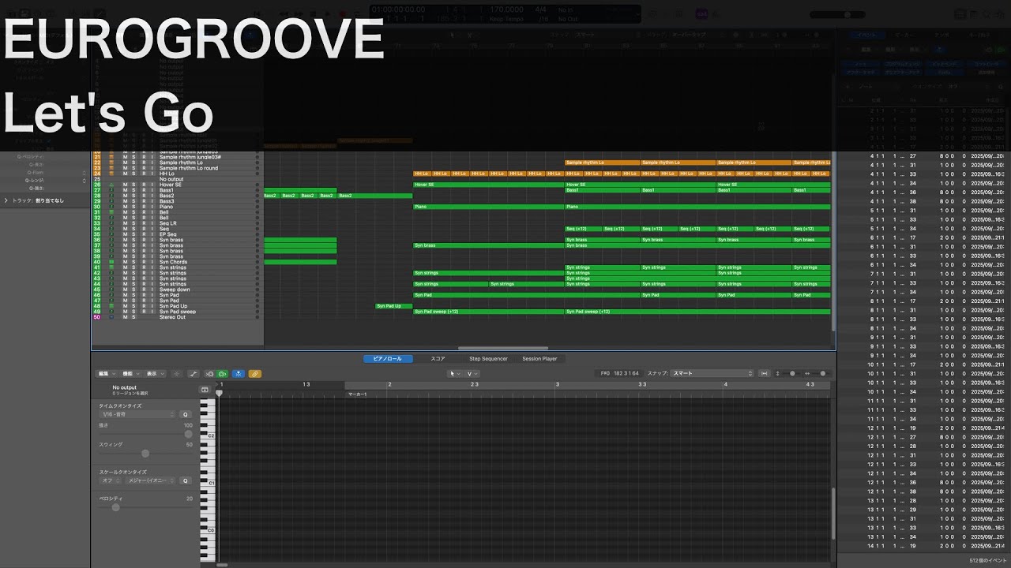Switch to the ピアノロール tab
Image resolution: width=1011 pixels, height=568 pixels.
point(387,359)
